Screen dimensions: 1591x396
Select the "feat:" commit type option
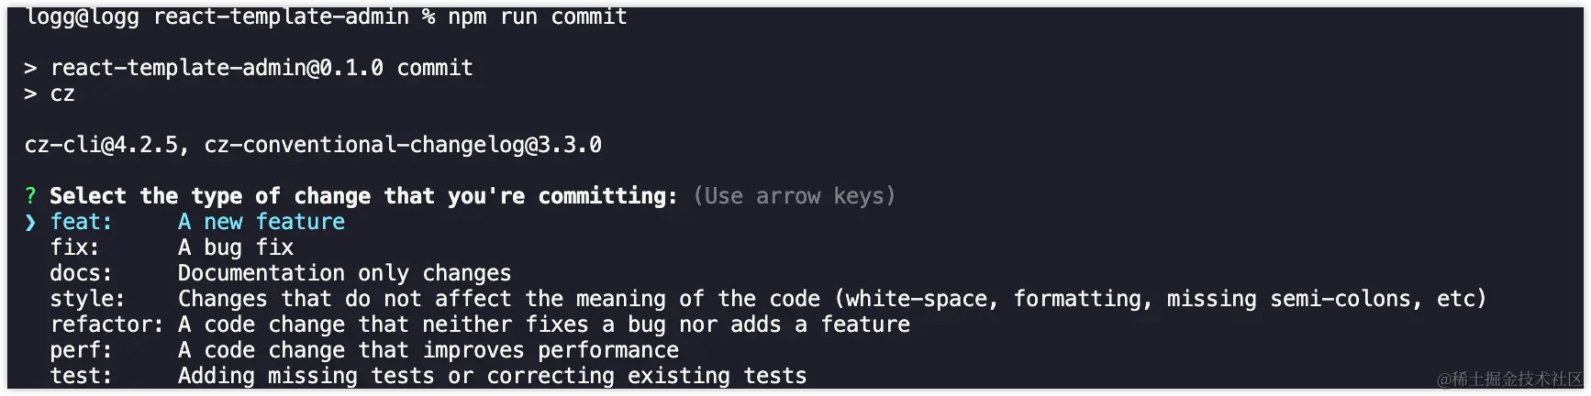(81, 222)
